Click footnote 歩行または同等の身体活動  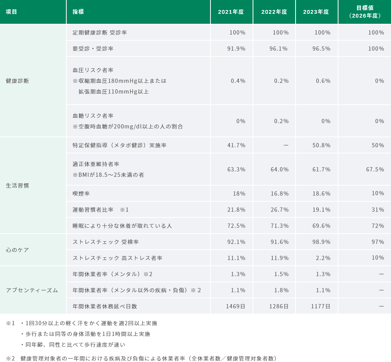[x=85, y=334]
